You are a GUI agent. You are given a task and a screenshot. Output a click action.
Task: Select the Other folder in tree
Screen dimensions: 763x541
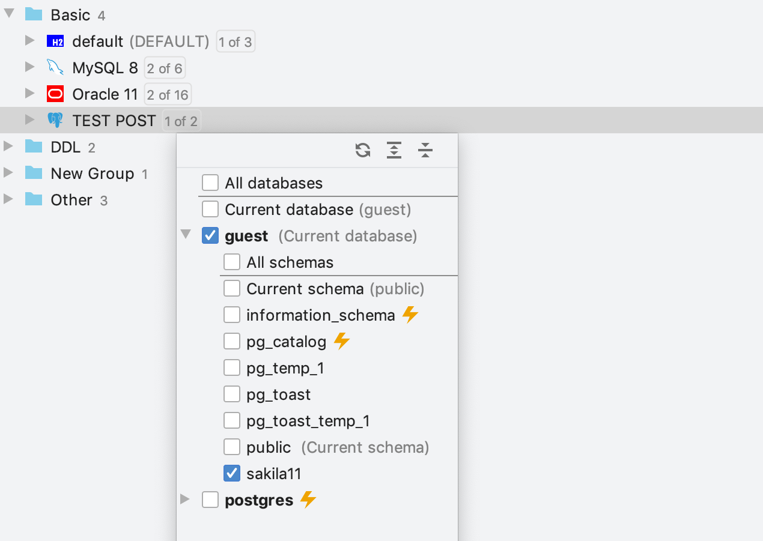point(71,200)
